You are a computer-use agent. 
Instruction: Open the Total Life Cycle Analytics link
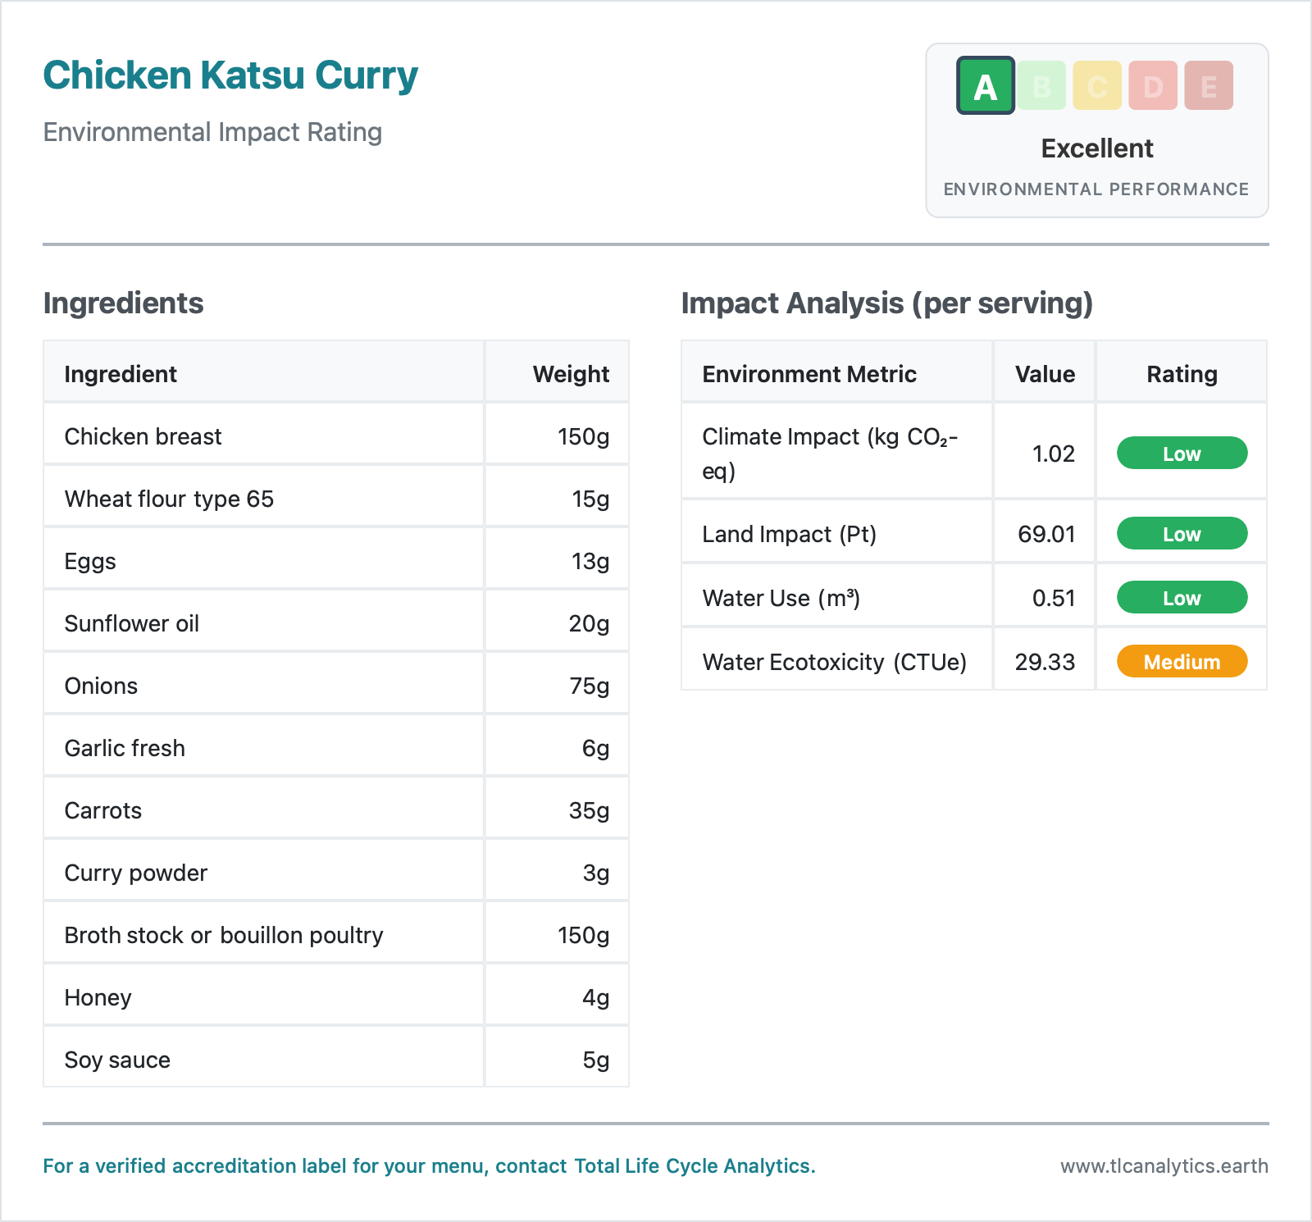pyautogui.click(x=694, y=1166)
